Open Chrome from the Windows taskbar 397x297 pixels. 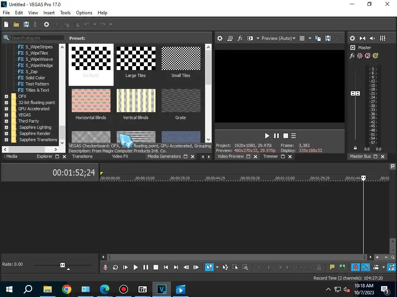click(67, 289)
